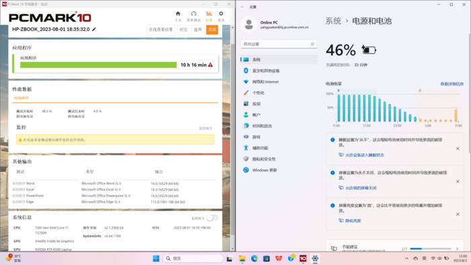Switch to Settings gear taskbar icon
This screenshot has width=471, height=265.
pos(315,258)
